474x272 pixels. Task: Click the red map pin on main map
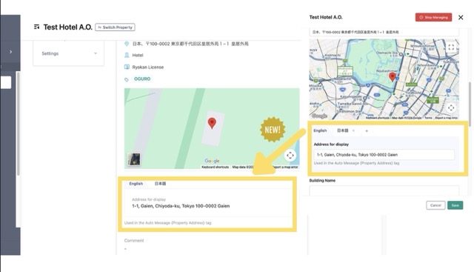(x=212, y=123)
